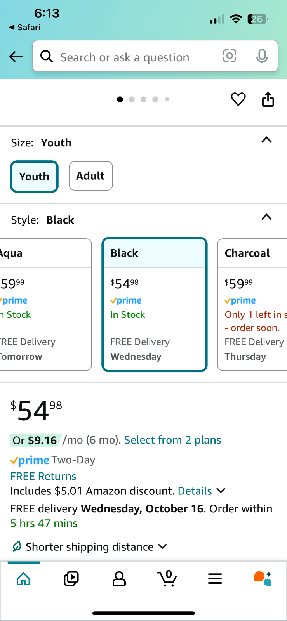
Task: Tap the back arrow icon
Action: [16, 57]
